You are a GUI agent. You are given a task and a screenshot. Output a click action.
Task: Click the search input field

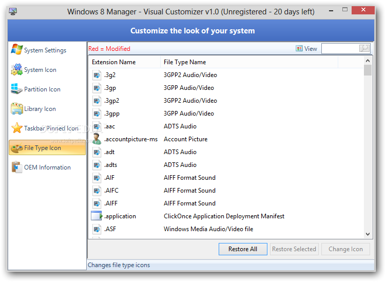click(x=340, y=48)
